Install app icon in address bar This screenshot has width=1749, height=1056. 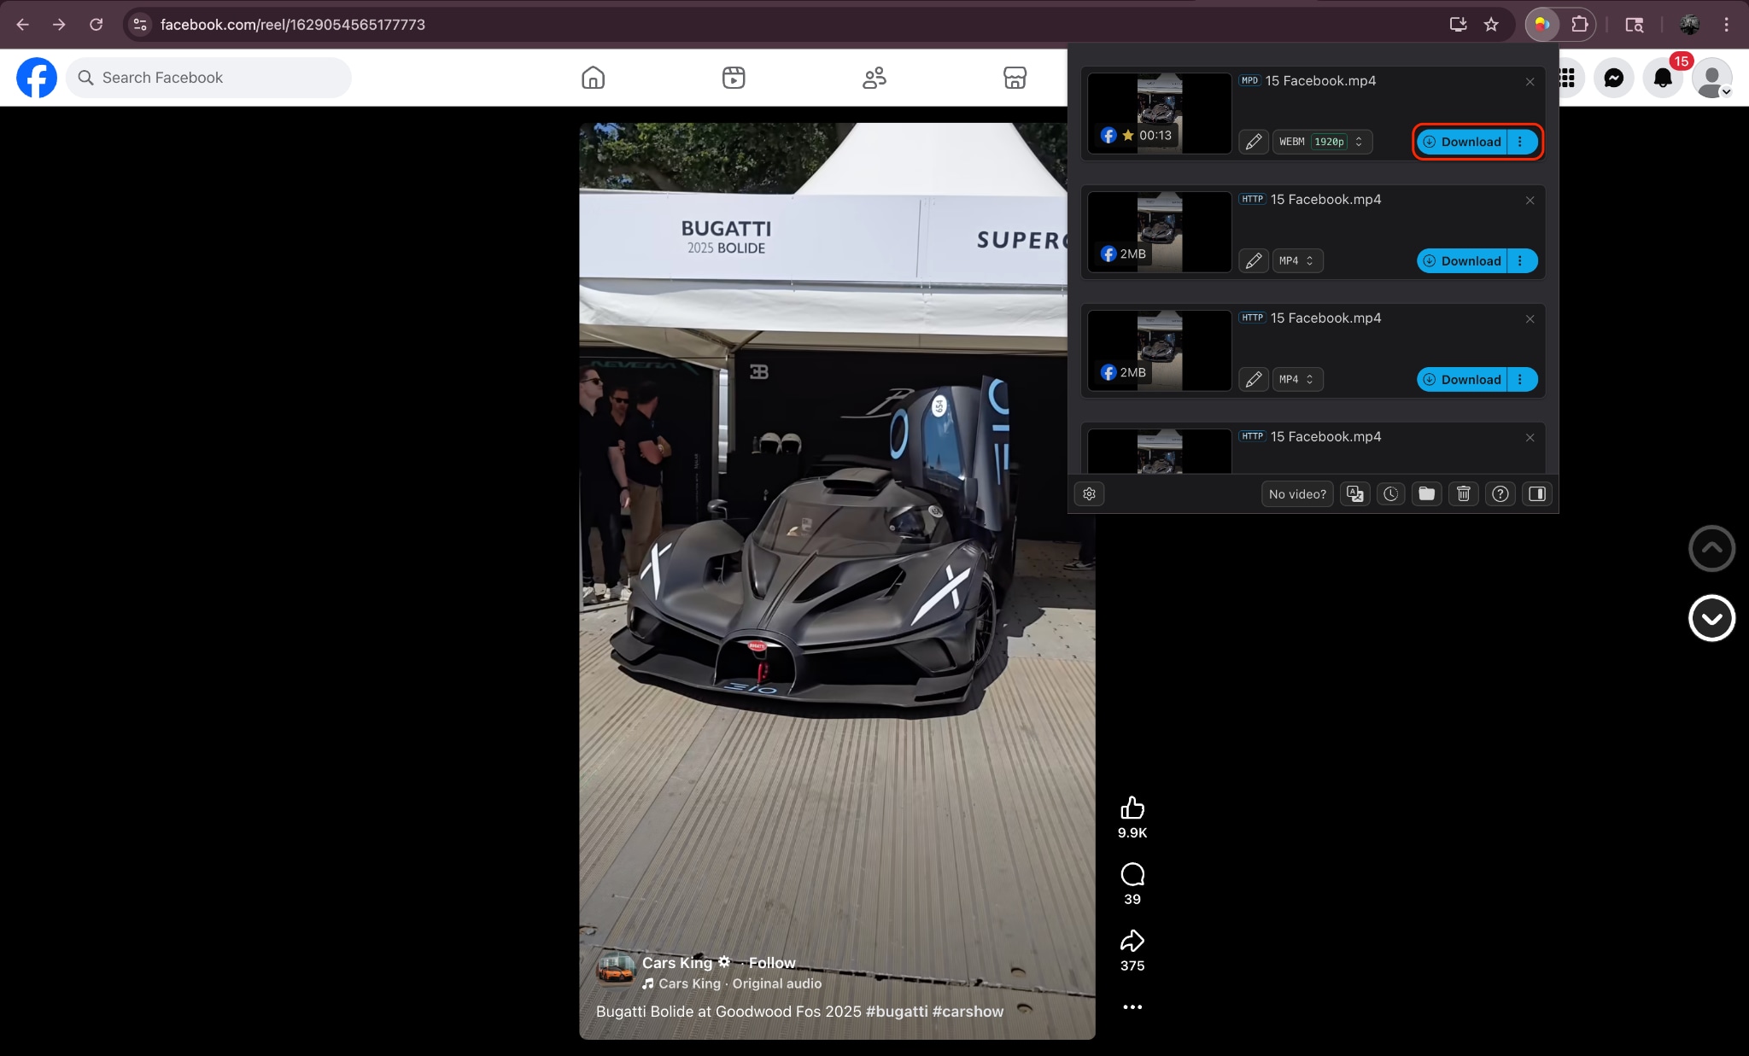pos(1458,25)
